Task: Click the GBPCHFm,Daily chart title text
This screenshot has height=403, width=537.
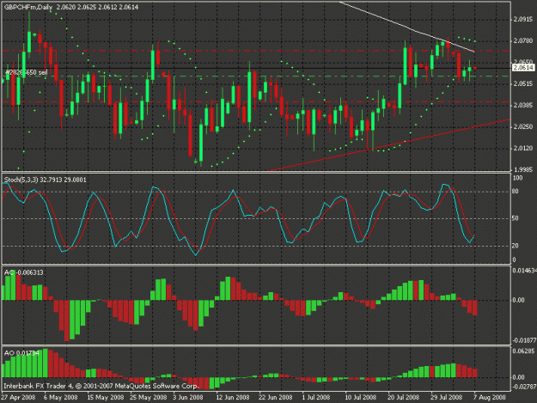Action: 28,7
